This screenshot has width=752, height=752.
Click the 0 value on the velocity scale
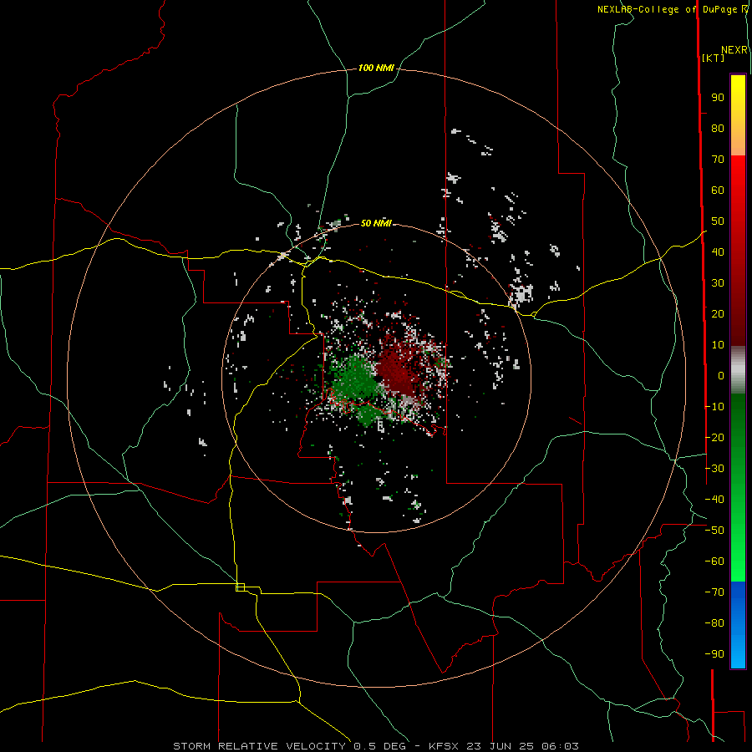(721, 375)
